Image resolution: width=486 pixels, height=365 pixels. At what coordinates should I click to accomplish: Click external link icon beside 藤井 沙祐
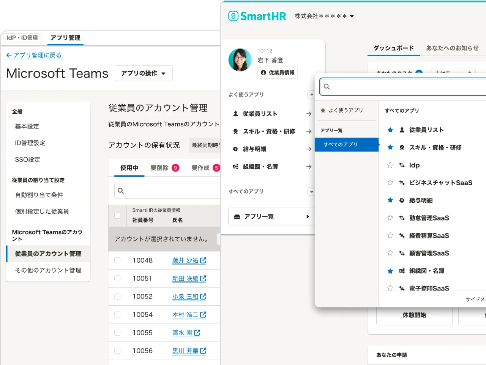[203, 260]
